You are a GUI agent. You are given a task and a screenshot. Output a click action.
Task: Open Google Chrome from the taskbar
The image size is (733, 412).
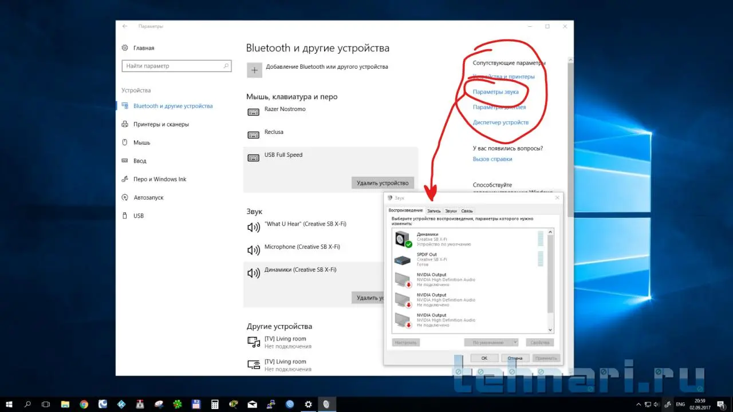[84, 405]
